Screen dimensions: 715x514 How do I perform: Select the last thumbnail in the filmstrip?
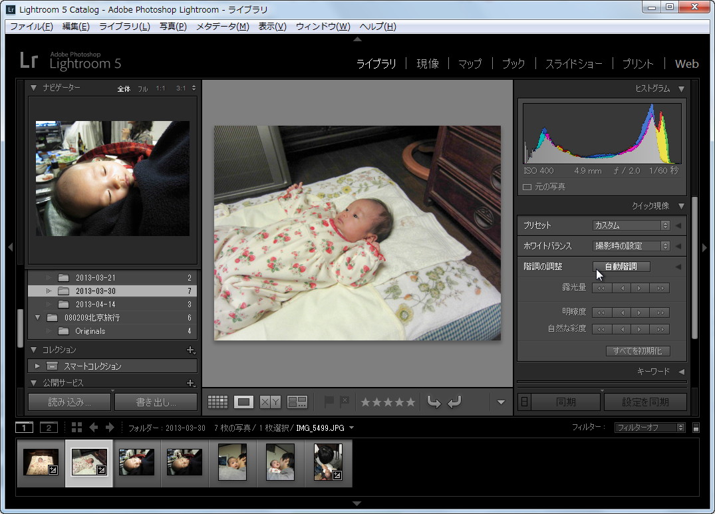coord(327,463)
